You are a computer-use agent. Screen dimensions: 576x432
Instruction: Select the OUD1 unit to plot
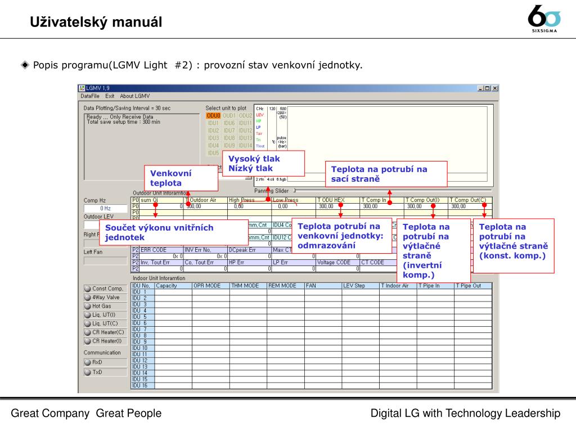click(x=229, y=116)
